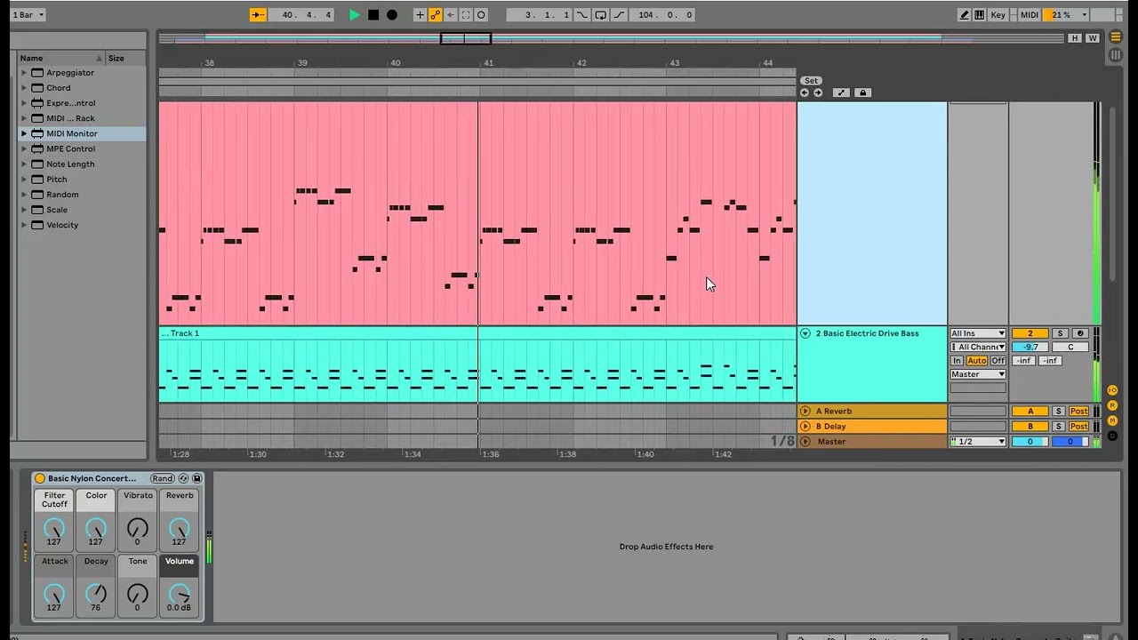Screen dimensions: 1138x640
Task: Start recording with the Arrangement Record button
Action: pyautogui.click(x=392, y=15)
